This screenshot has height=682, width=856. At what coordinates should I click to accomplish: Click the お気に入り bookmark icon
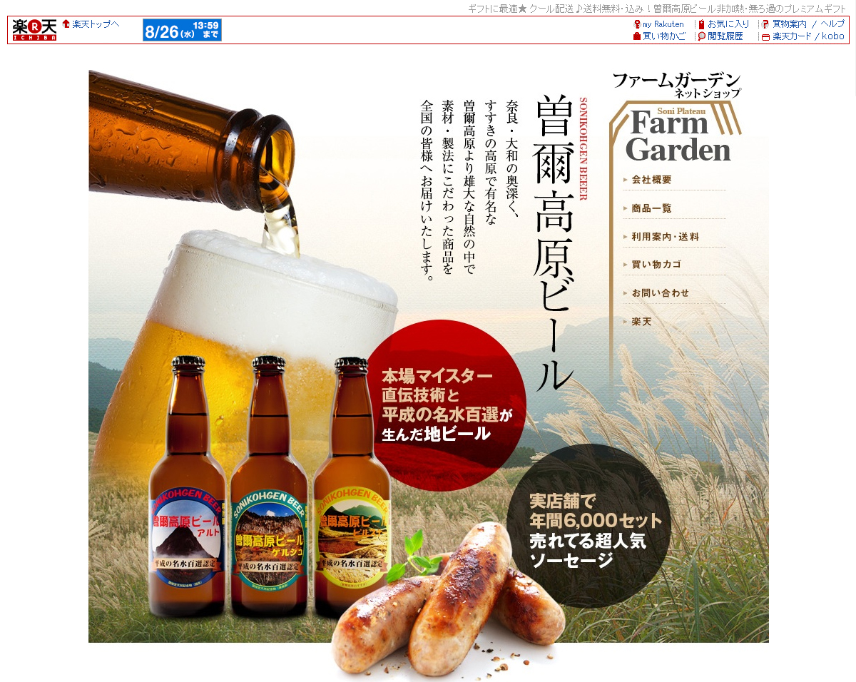(701, 24)
